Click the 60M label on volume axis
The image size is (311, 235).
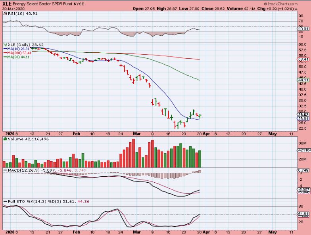(x=302, y=143)
